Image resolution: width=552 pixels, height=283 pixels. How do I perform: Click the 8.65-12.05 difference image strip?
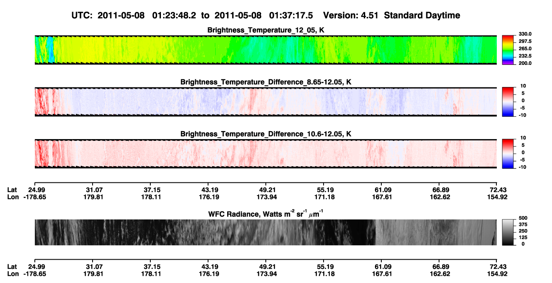point(266,101)
